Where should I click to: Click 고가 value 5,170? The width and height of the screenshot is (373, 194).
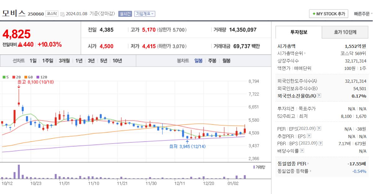click(148, 30)
